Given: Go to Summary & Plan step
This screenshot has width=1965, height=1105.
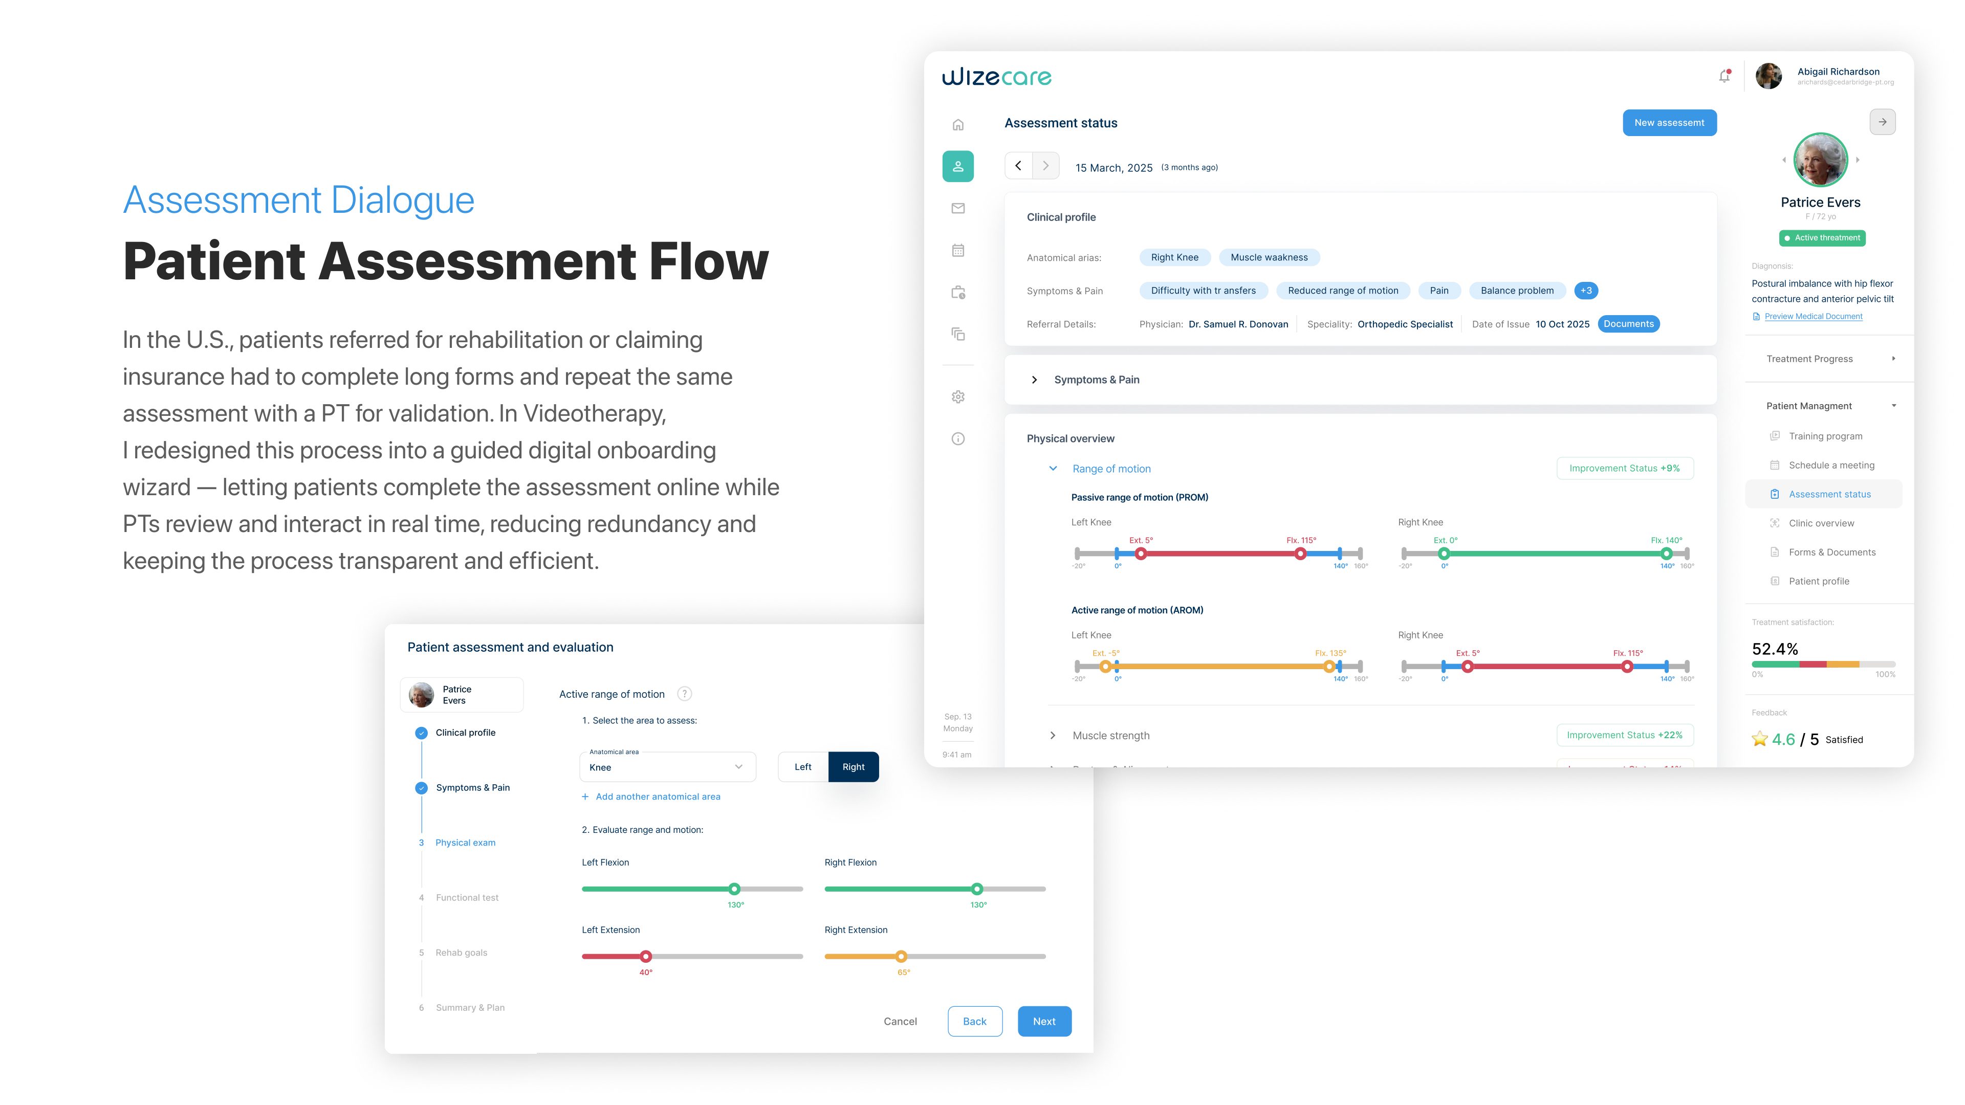Looking at the screenshot, I should click(x=462, y=1007).
